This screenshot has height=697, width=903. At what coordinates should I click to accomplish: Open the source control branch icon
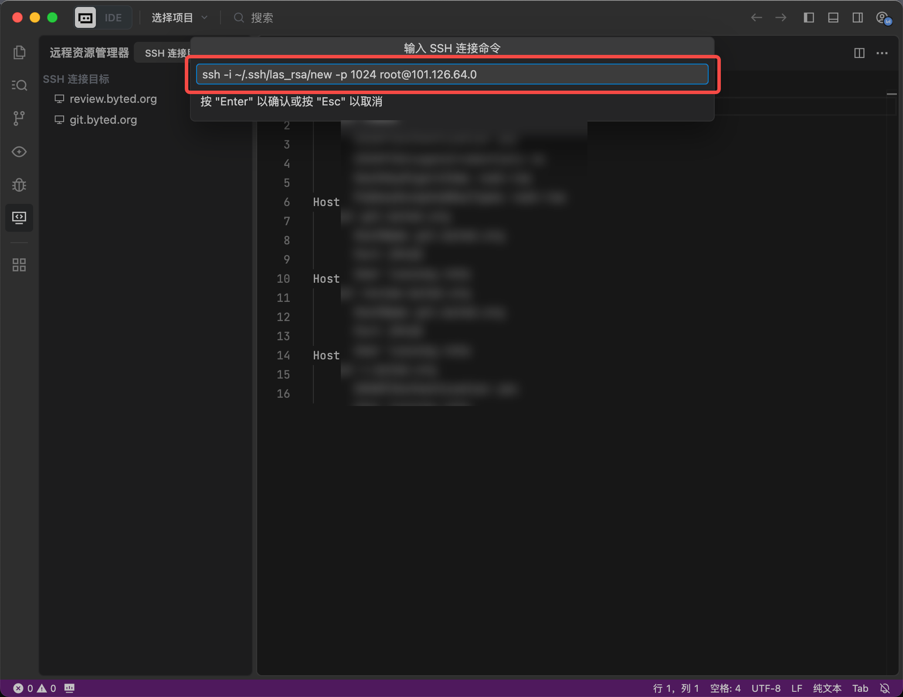click(x=19, y=118)
